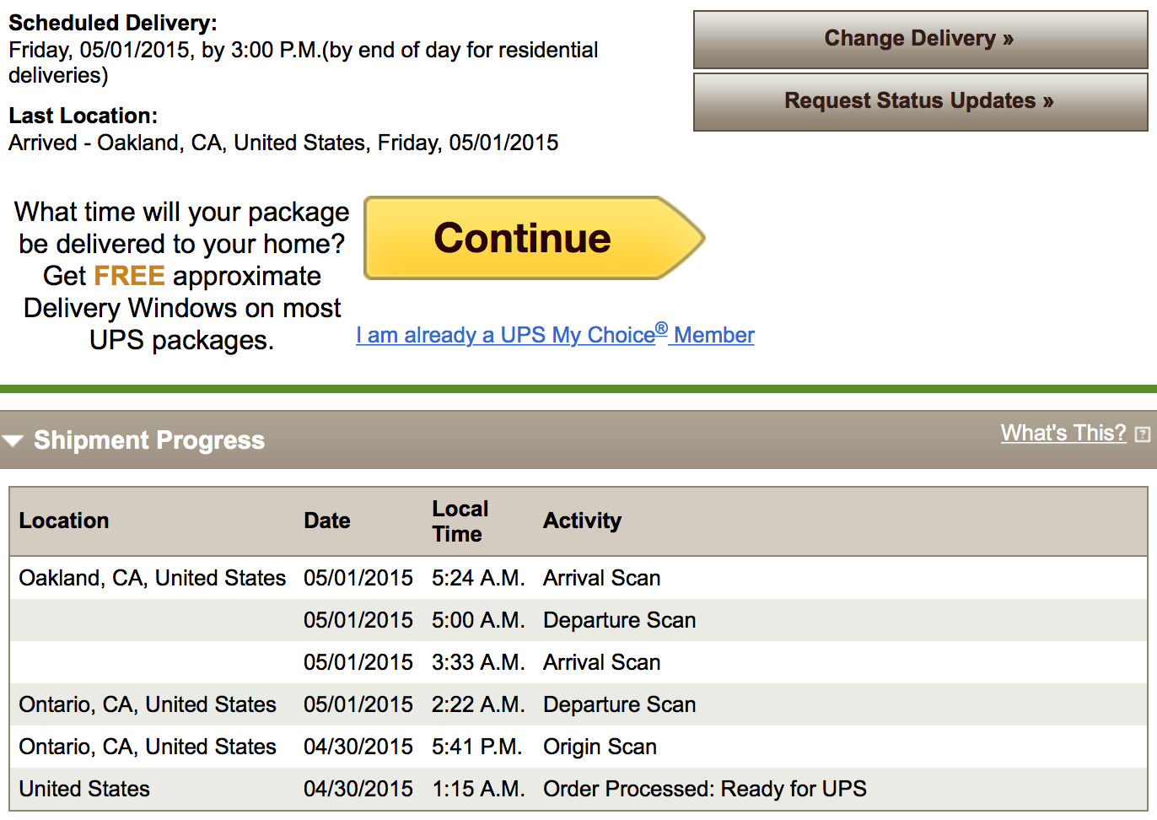Select the 3:33 A.M. Arrival Scan row
The width and height of the screenshot is (1157, 820).
(578, 662)
